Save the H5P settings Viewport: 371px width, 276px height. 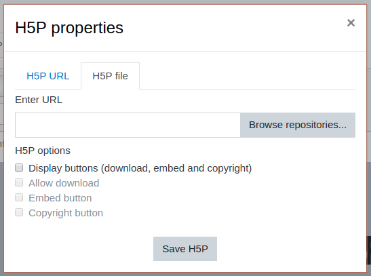pyautogui.click(x=185, y=249)
